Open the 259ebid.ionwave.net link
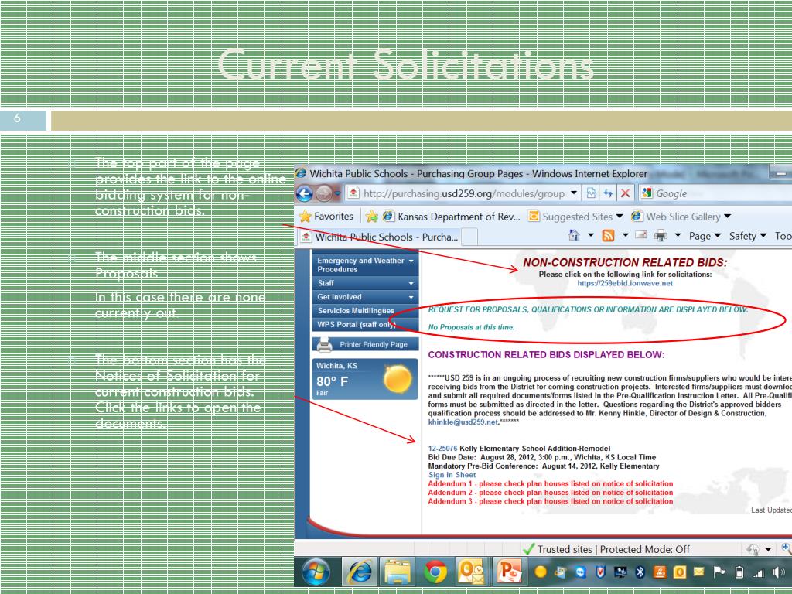792x594 pixels. tap(625, 283)
